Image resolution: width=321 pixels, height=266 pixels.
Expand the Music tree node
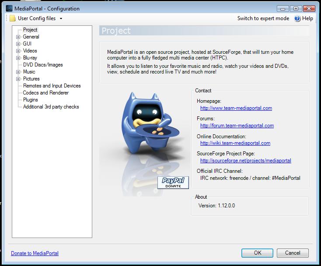coord(18,72)
